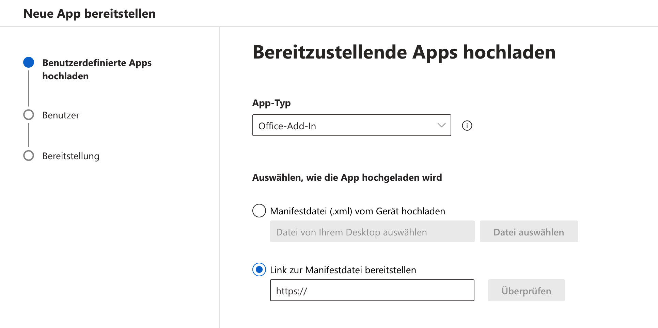Click the 'Manifestdatei (.xml) vom Gerät hochladen' label
Viewport: 658px width, 328px height.
(357, 211)
